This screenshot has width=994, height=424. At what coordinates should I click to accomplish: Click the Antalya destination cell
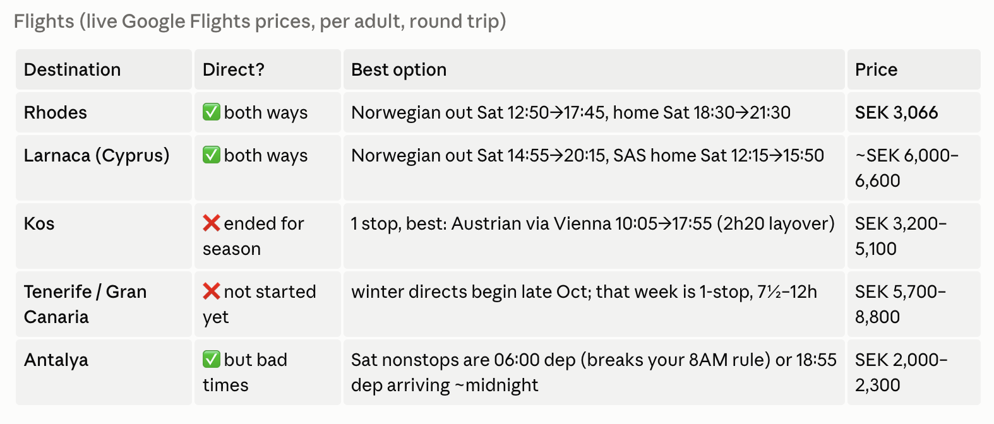tap(104, 372)
